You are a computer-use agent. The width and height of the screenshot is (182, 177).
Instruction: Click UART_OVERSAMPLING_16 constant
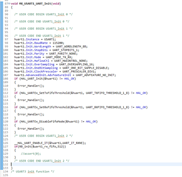click(x=76, y=64)
